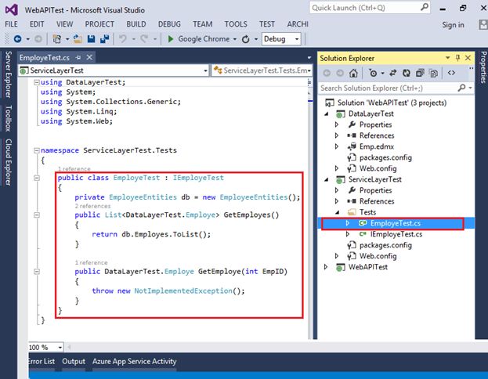Open the Google Chrome browser dropdown arrow
488x379 pixels.
(235, 39)
